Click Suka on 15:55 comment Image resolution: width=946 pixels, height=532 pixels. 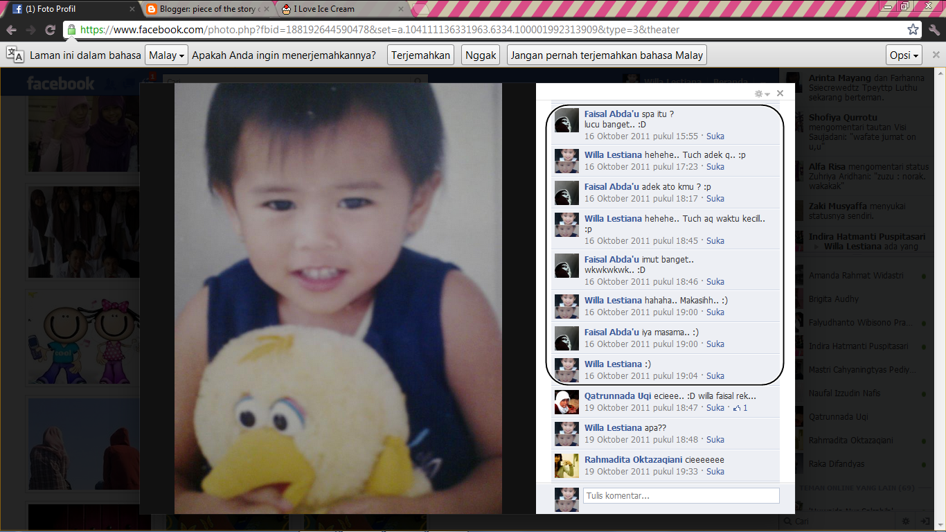(x=715, y=136)
